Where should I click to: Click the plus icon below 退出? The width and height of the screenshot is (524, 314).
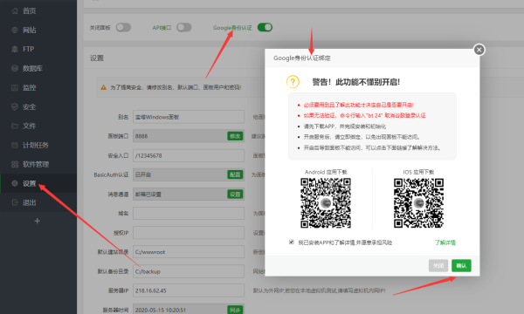click(x=38, y=221)
